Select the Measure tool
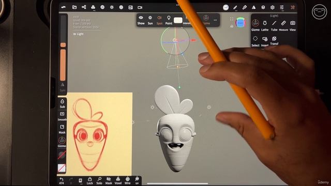 point(283,25)
